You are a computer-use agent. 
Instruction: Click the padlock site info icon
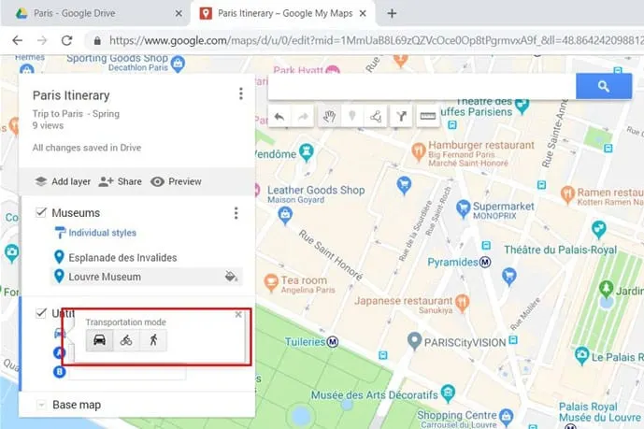pos(97,40)
